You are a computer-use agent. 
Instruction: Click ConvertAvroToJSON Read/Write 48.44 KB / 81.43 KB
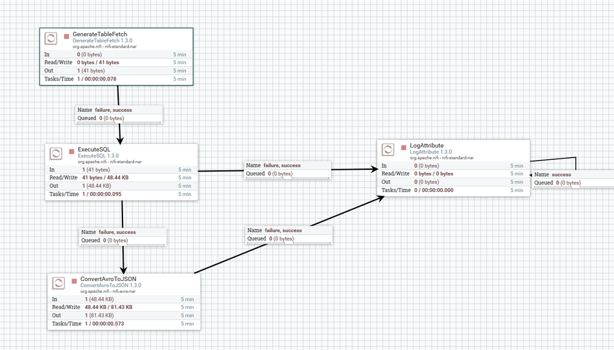click(108, 307)
